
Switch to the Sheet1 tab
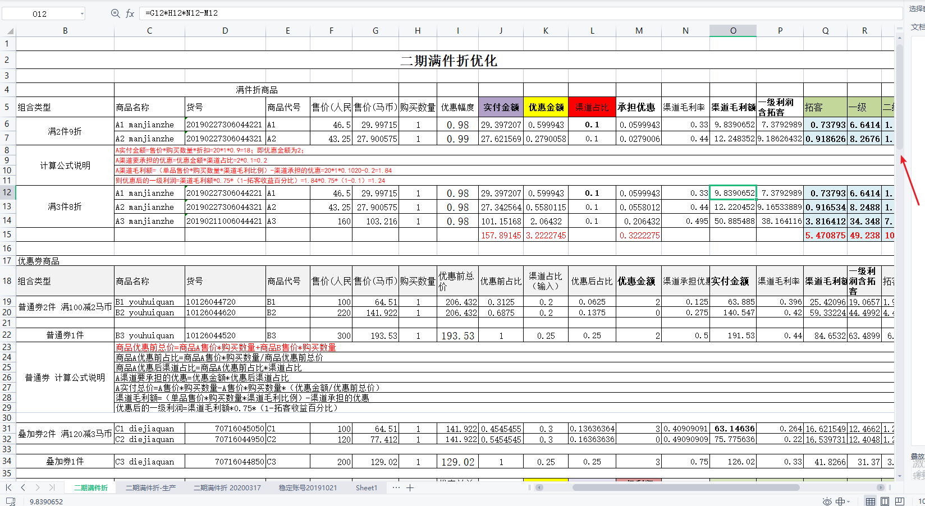[x=367, y=487]
